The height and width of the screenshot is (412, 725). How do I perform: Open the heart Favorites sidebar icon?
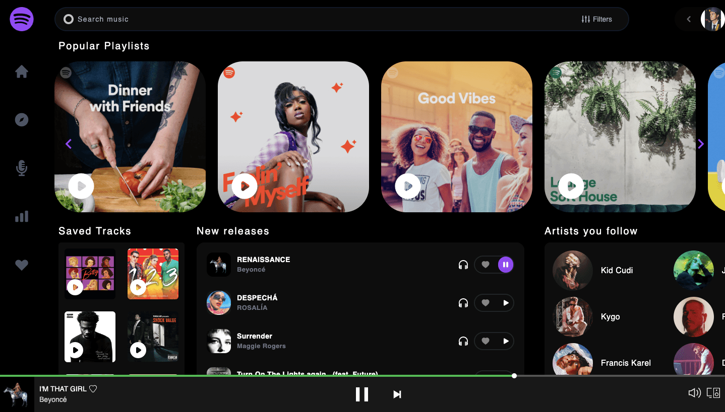coord(22,265)
